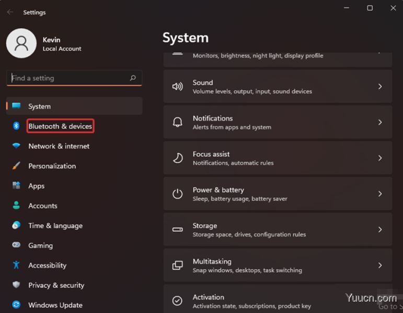This screenshot has width=403, height=313.
Task: Click the Network & internet Wi-Fi icon
Action: pyautogui.click(x=16, y=146)
